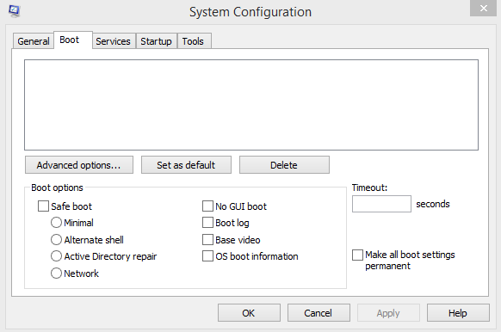Select the Minimal radio button
501x332 pixels.
[56, 223]
